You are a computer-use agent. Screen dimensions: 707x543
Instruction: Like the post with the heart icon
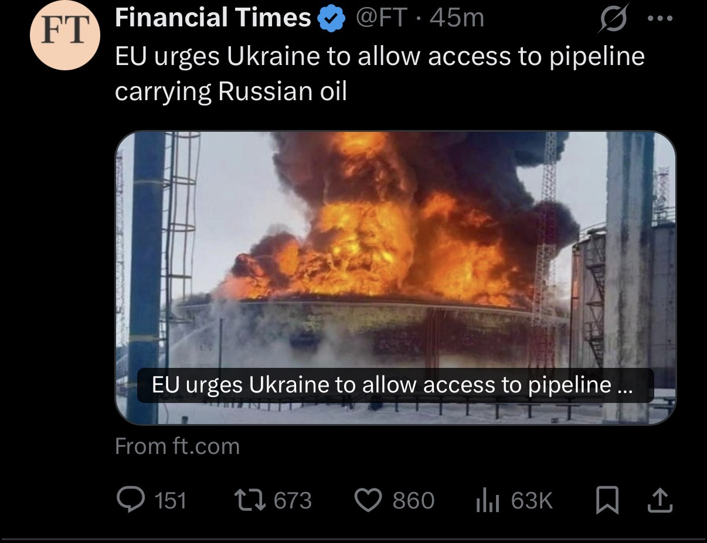[369, 501]
